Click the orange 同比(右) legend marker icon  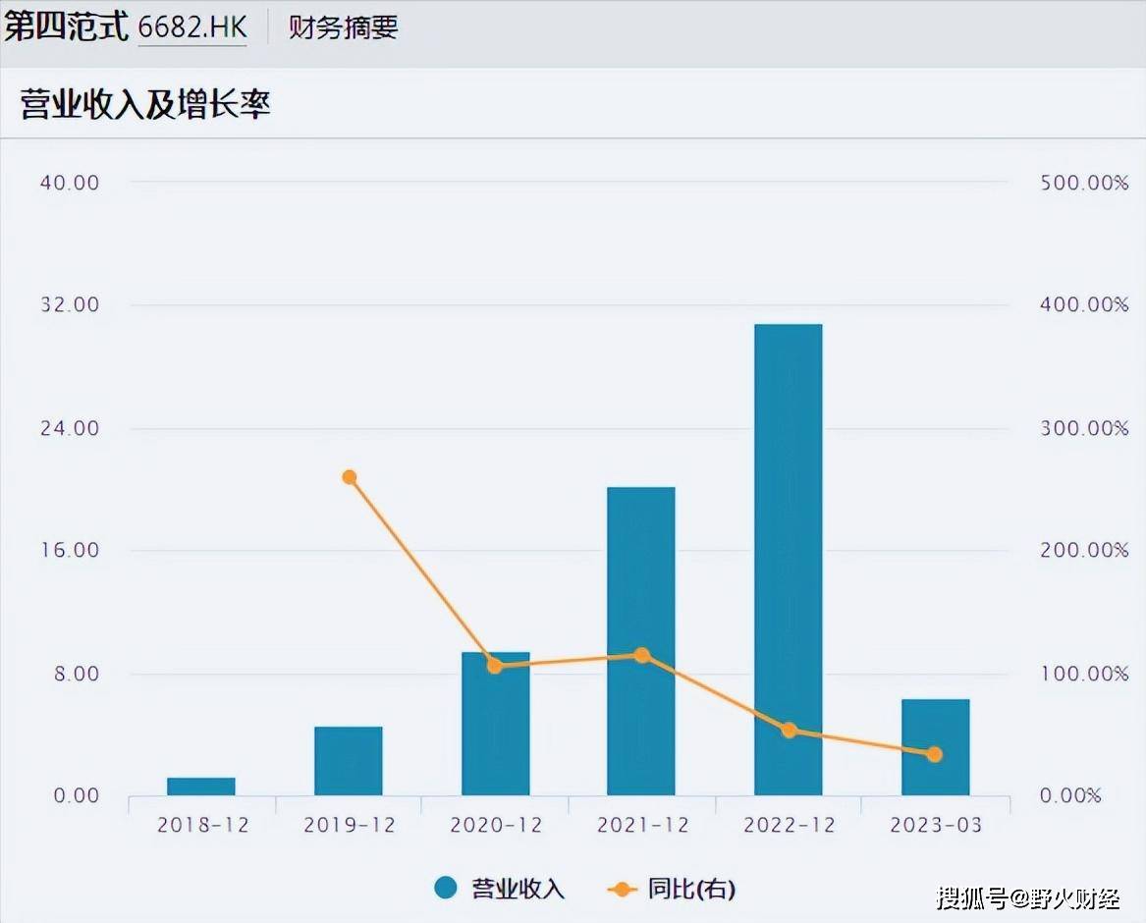pos(622,889)
